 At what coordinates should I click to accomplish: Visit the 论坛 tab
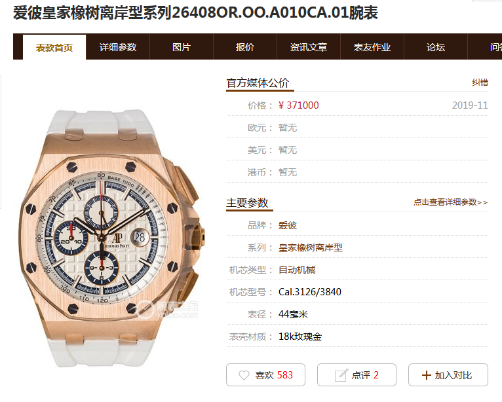pos(436,47)
